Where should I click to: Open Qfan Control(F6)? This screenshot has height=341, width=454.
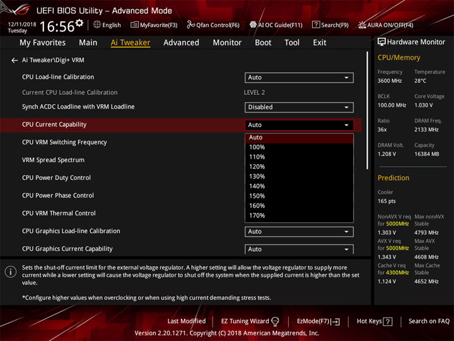(213, 25)
